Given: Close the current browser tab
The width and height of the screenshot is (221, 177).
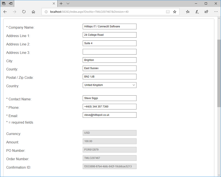Looking at the screenshot, I should click(54, 3).
